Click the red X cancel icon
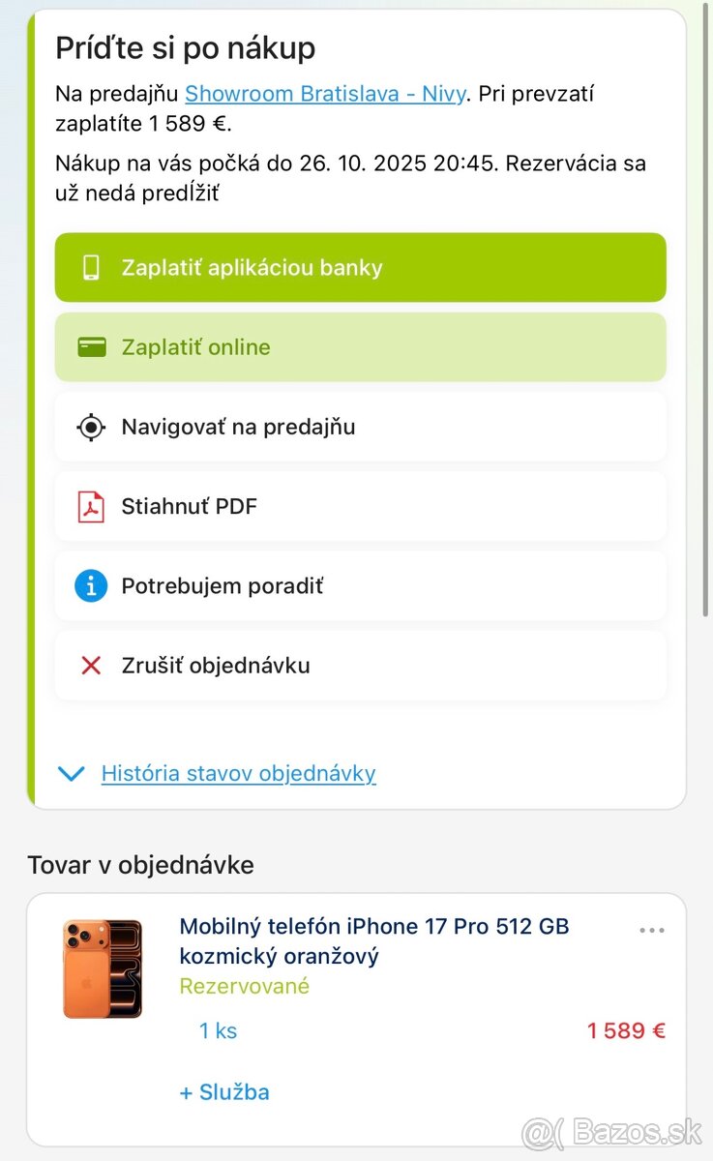 coord(91,666)
